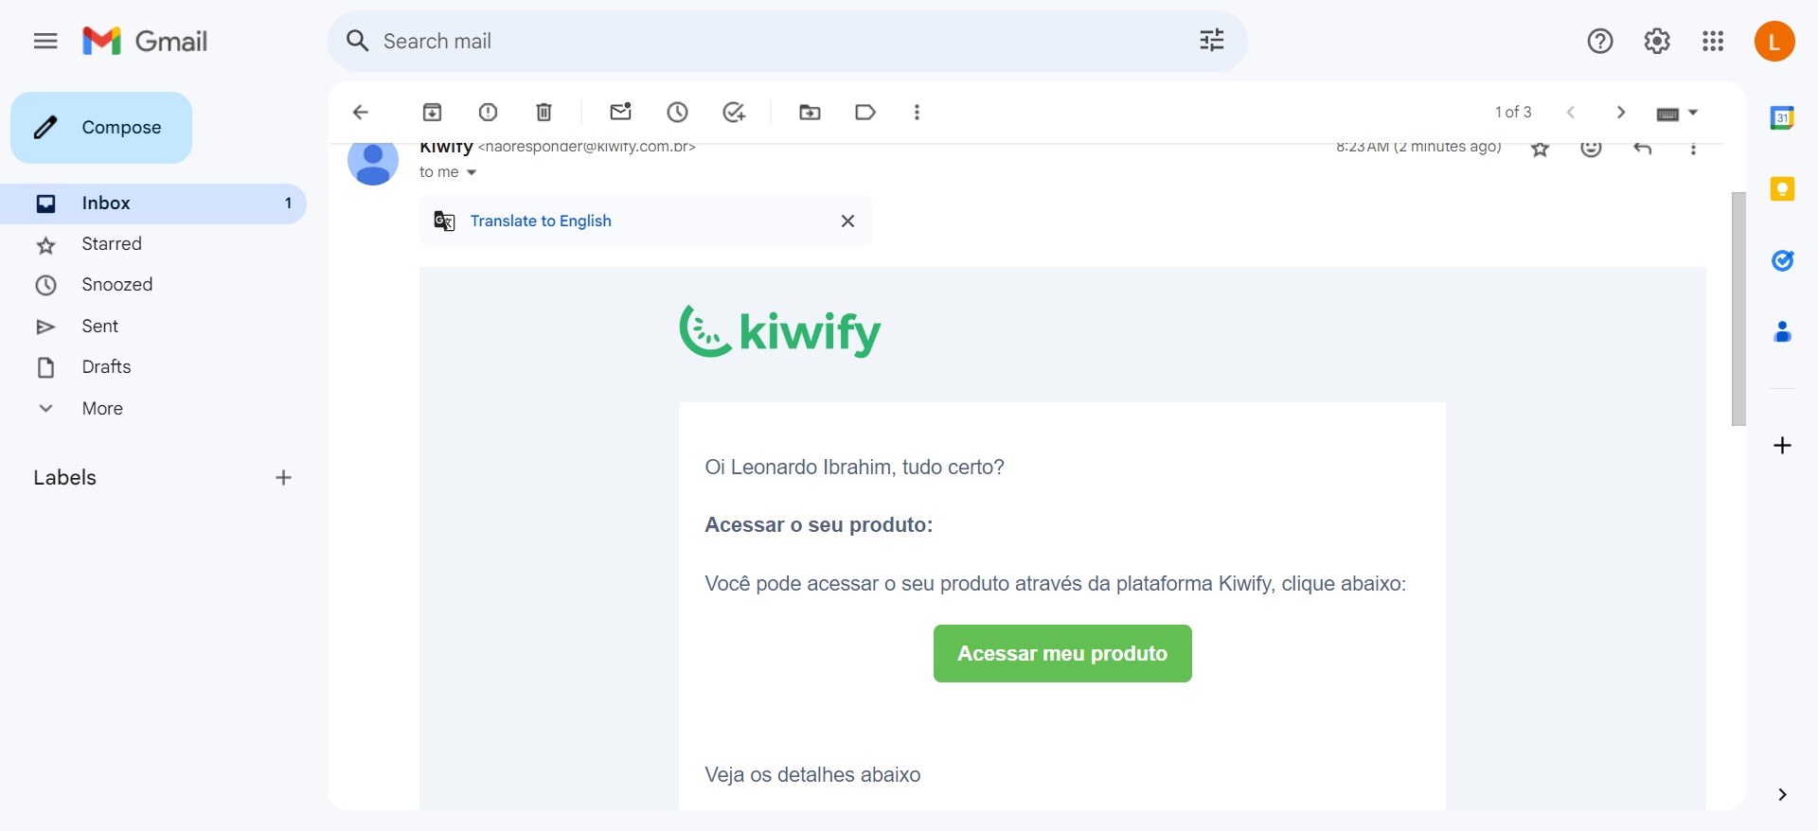Report this email as spam
This screenshot has height=831, width=1818.
(x=488, y=113)
